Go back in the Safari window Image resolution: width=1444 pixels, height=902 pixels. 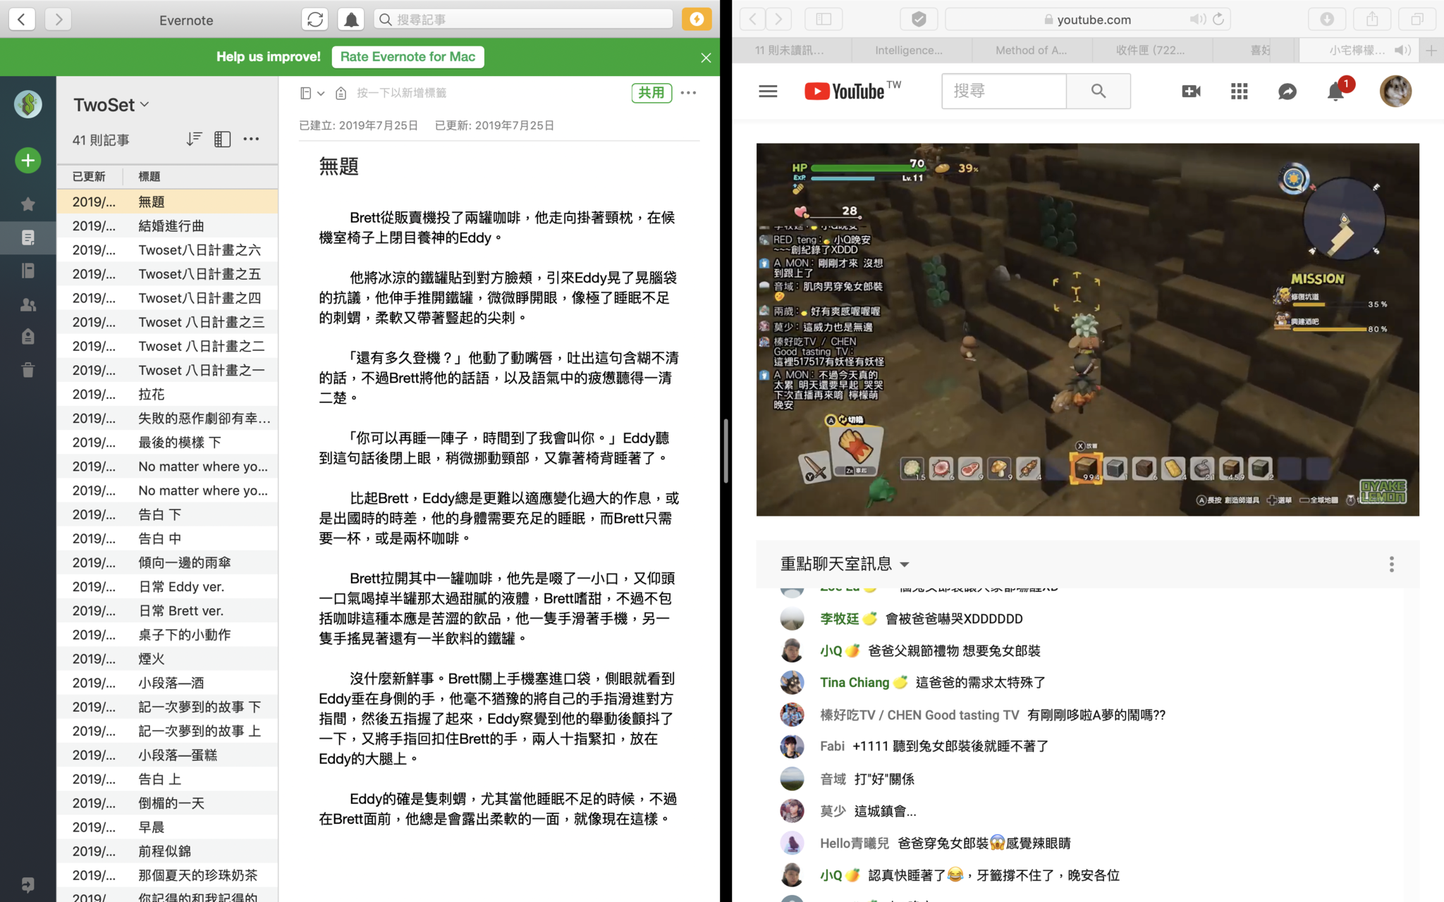pyautogui.click(x=753, y=19)
